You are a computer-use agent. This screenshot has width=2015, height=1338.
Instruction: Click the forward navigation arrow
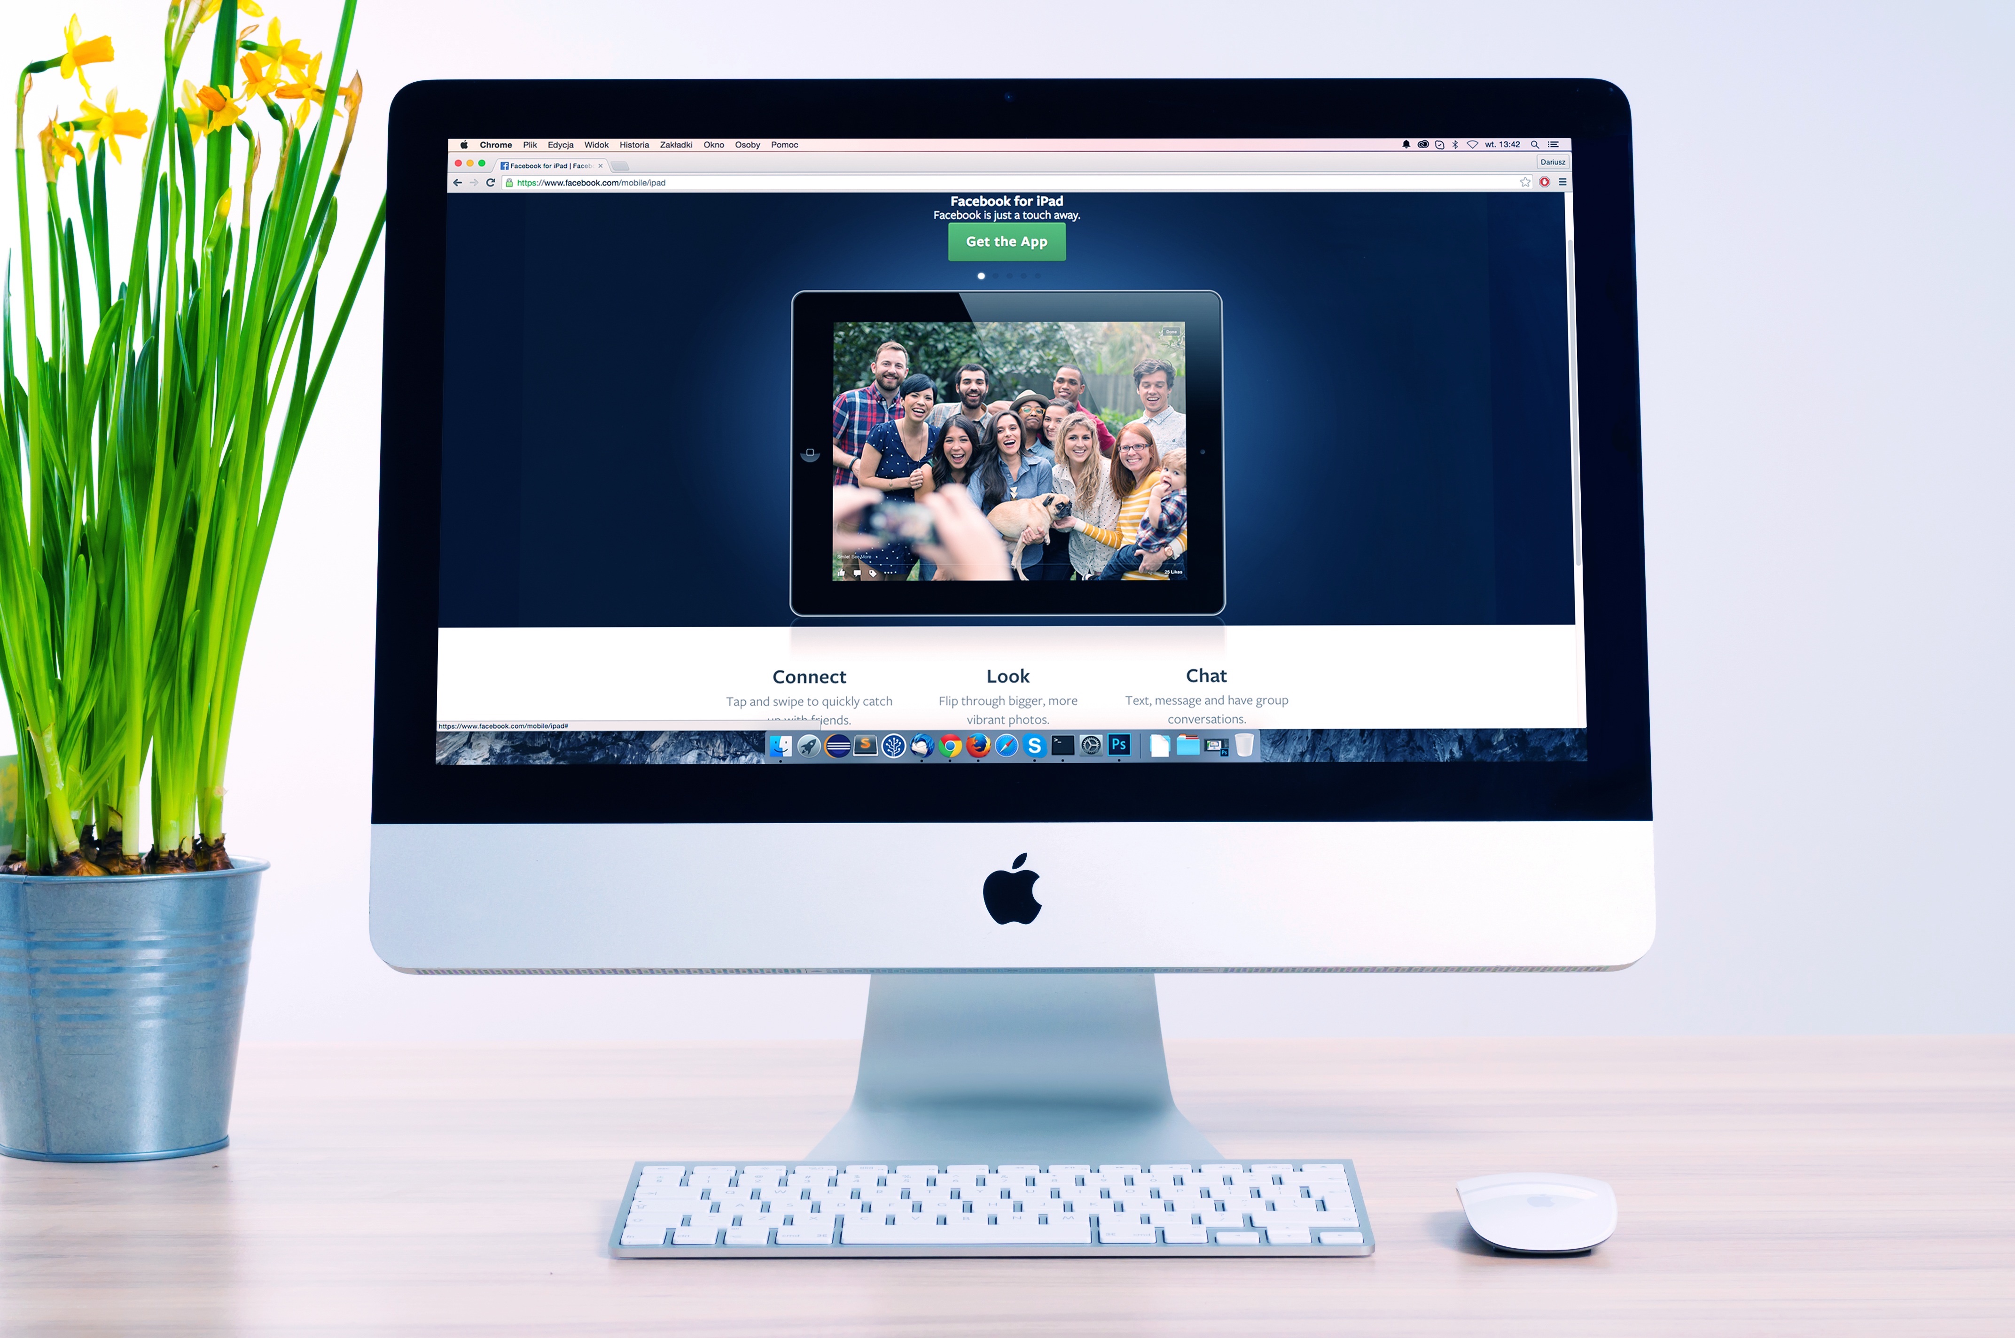click(x=479, y=182)
